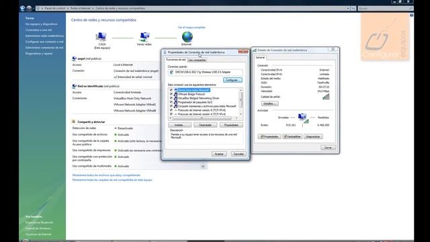The width and height of the screenshot is (430, 242).
Task: Click the VMware Bridge Protocol item icon
Action: point(175,94)
